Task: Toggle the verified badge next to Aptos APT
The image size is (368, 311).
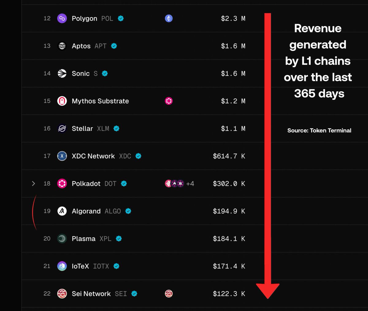Action: (114, 46)
